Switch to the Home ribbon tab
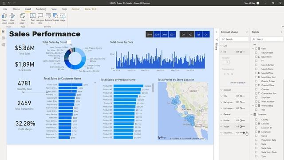This screenshot has height=160, width=284. (x=16, y=9)
